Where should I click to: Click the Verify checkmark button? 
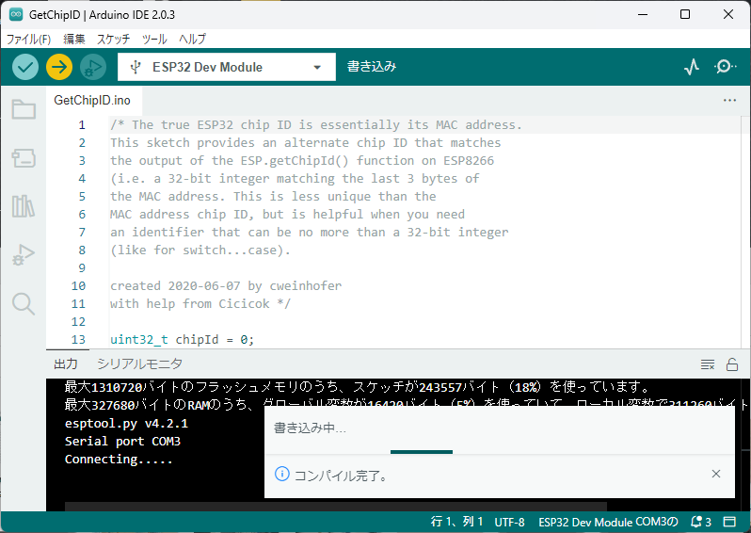pos(25,67)
